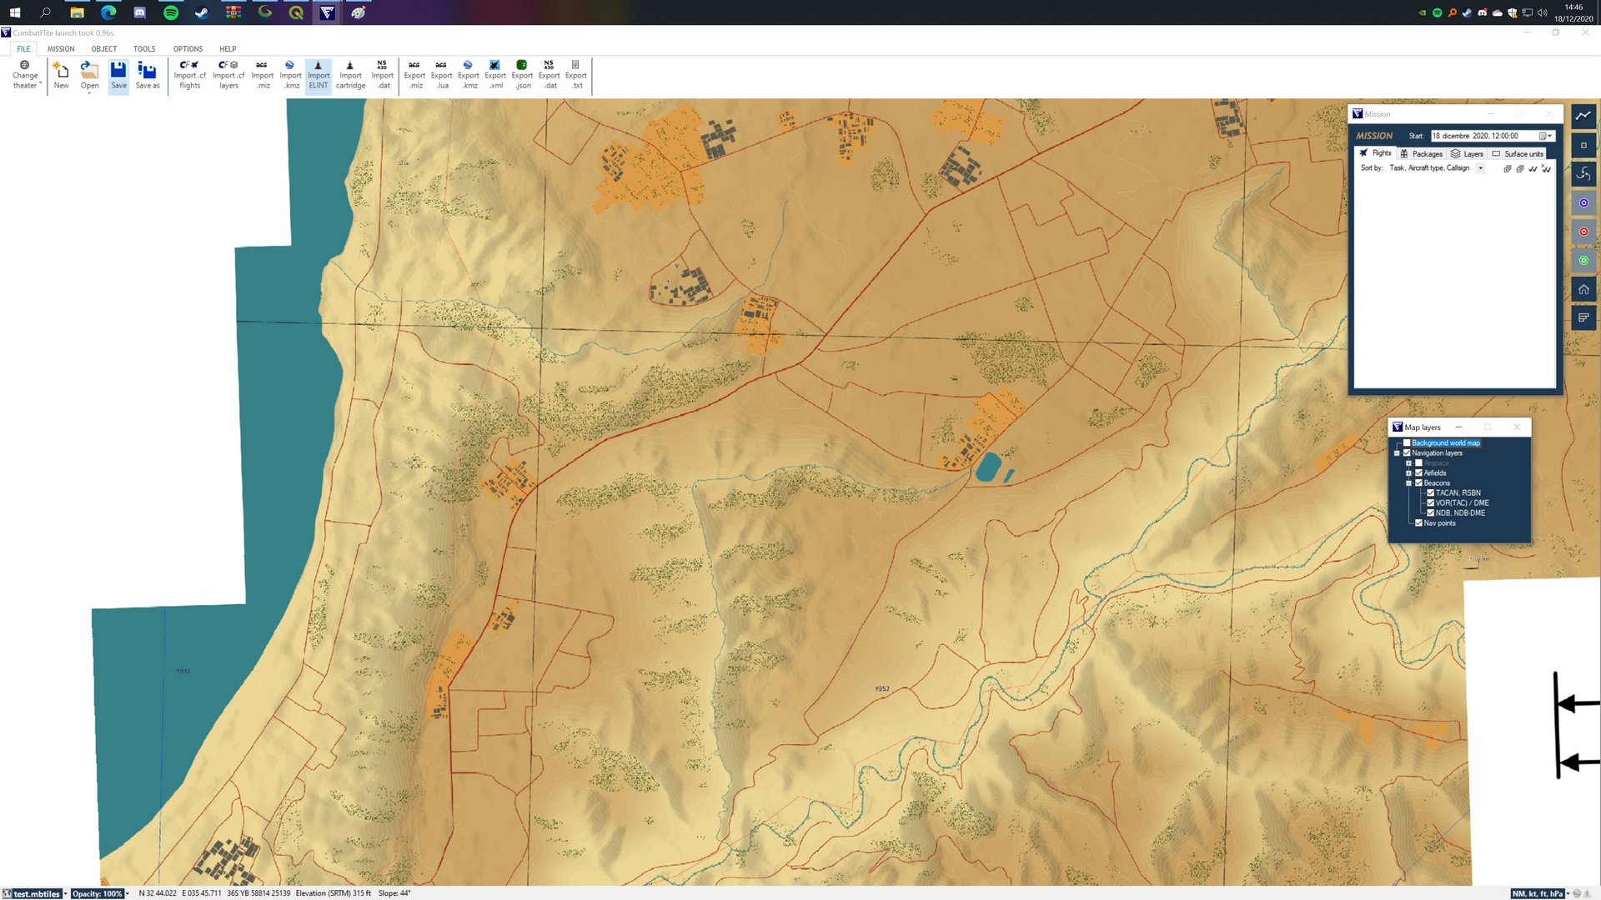
Task: Switch to the Packages tab
Action: pos(1422,154)
